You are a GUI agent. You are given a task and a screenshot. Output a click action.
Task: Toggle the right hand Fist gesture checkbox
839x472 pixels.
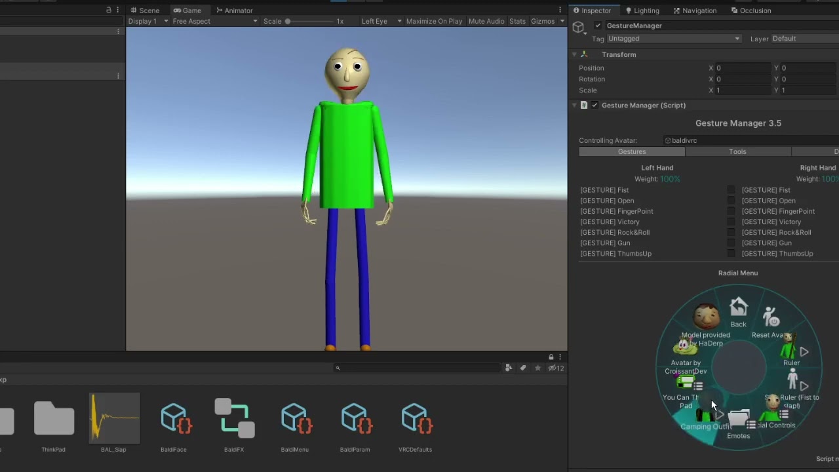732,190
